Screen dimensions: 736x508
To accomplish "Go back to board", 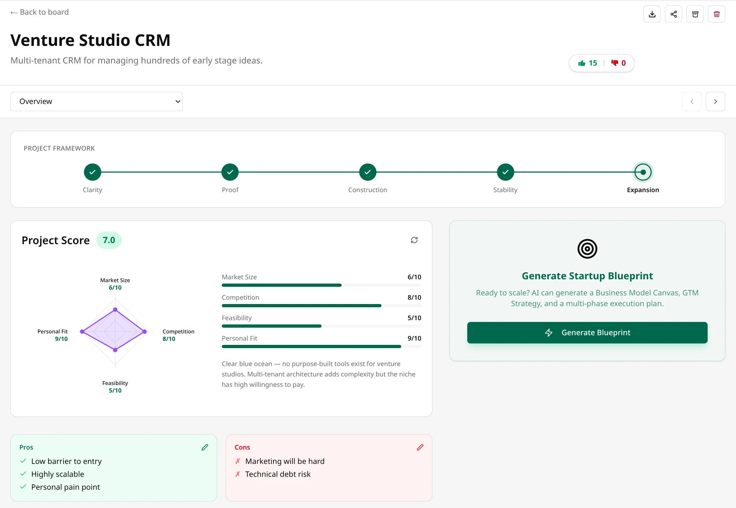I will [x=39, y=12].
